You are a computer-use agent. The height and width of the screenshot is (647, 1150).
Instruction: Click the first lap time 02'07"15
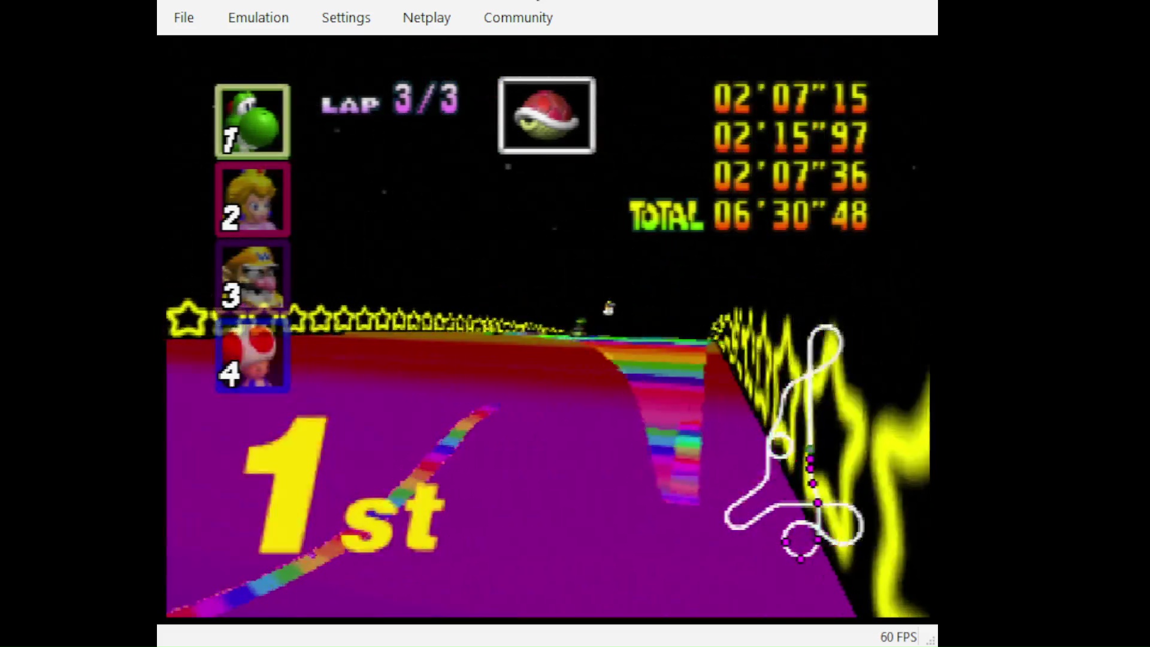(x=790, y=98)
